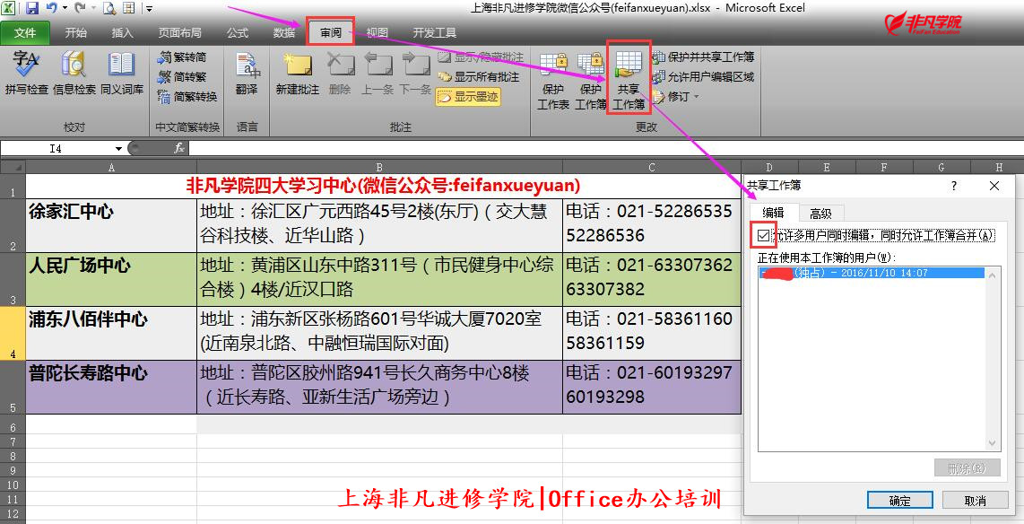Viewport: 1024px width, 524px height.
Task: Toggle 显示所有批注
Action: coord(479,77)
